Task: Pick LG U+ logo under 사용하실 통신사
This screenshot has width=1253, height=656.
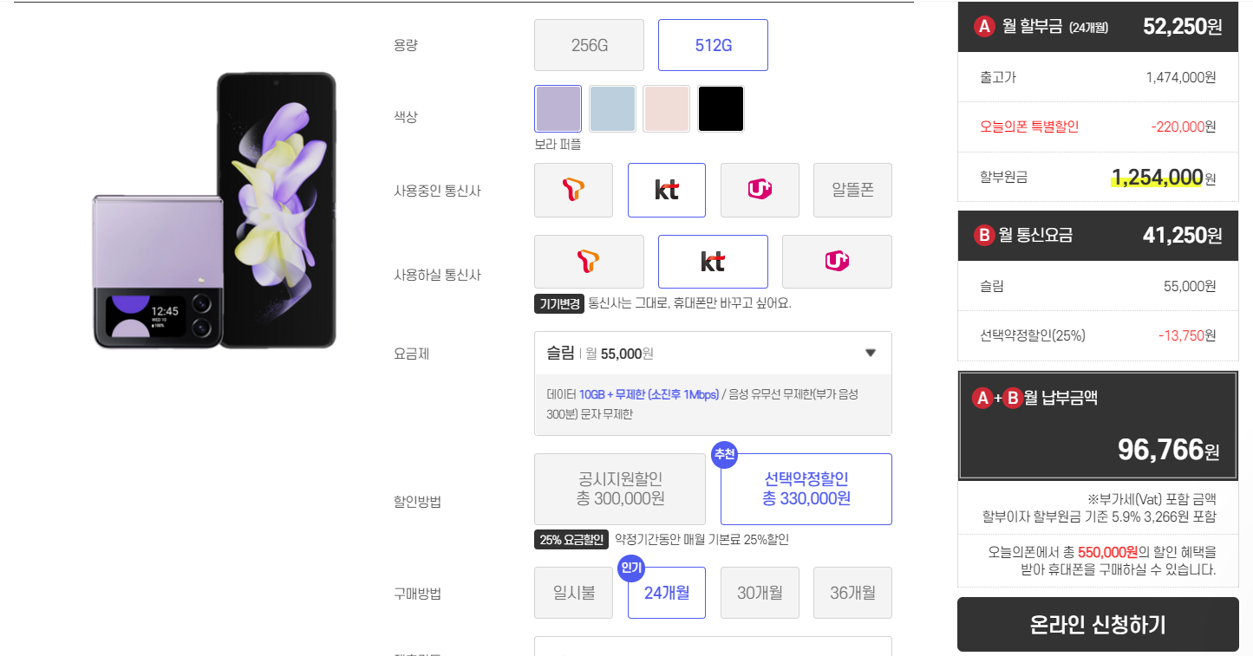Action: (x=837, y=262)
